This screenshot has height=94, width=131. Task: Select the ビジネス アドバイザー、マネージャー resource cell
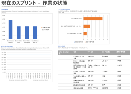94,66
